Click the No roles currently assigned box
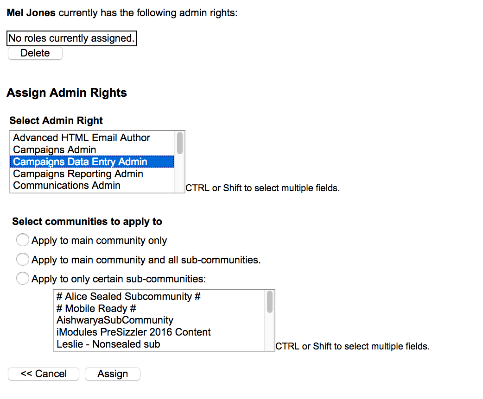Screen dimensions: 483x399 pos(72,38)
